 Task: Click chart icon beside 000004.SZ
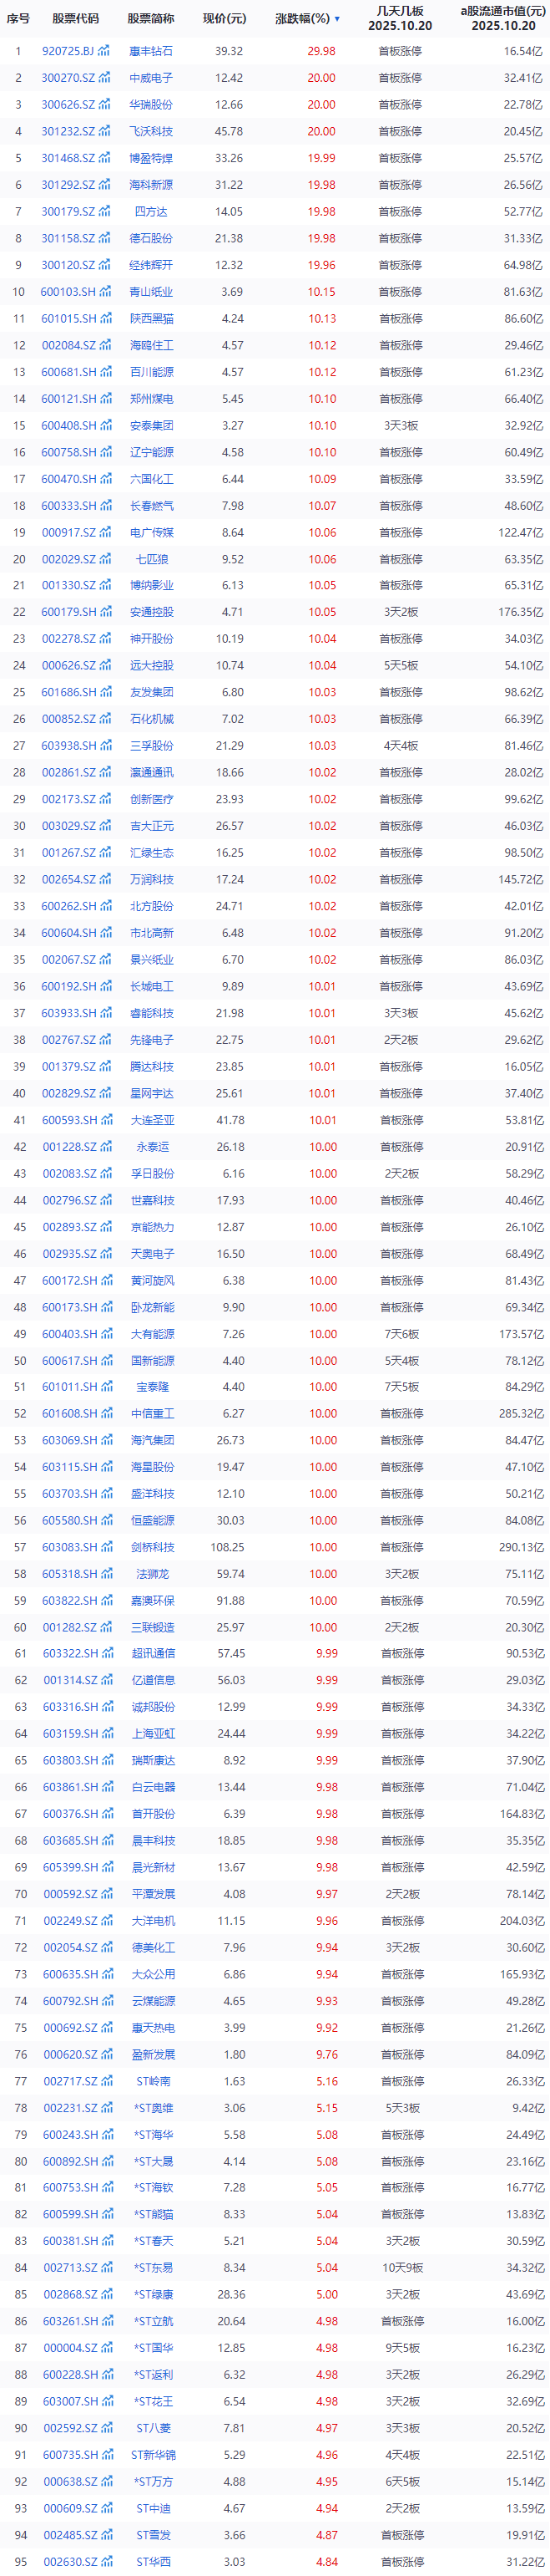tap(105, 2348)
